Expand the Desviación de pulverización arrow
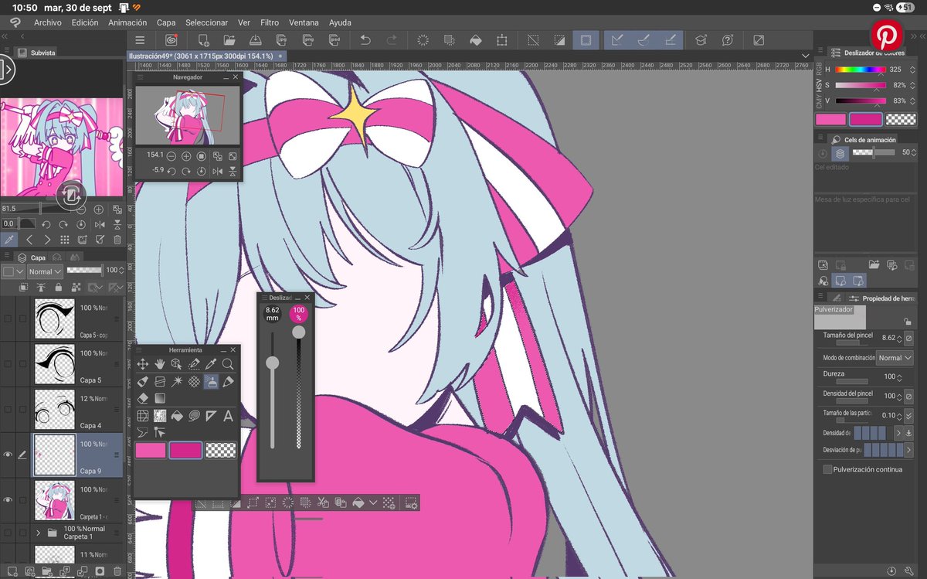Viewport: 927px width, 579px height. click(x=908, y=450)
